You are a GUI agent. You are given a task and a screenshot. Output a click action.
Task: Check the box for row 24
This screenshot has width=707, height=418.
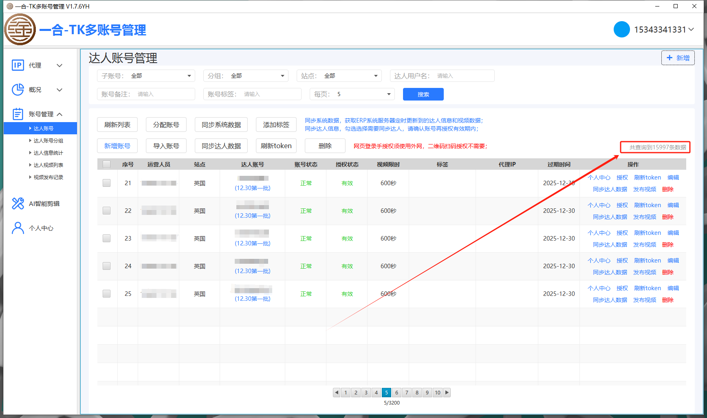[107, 266]
